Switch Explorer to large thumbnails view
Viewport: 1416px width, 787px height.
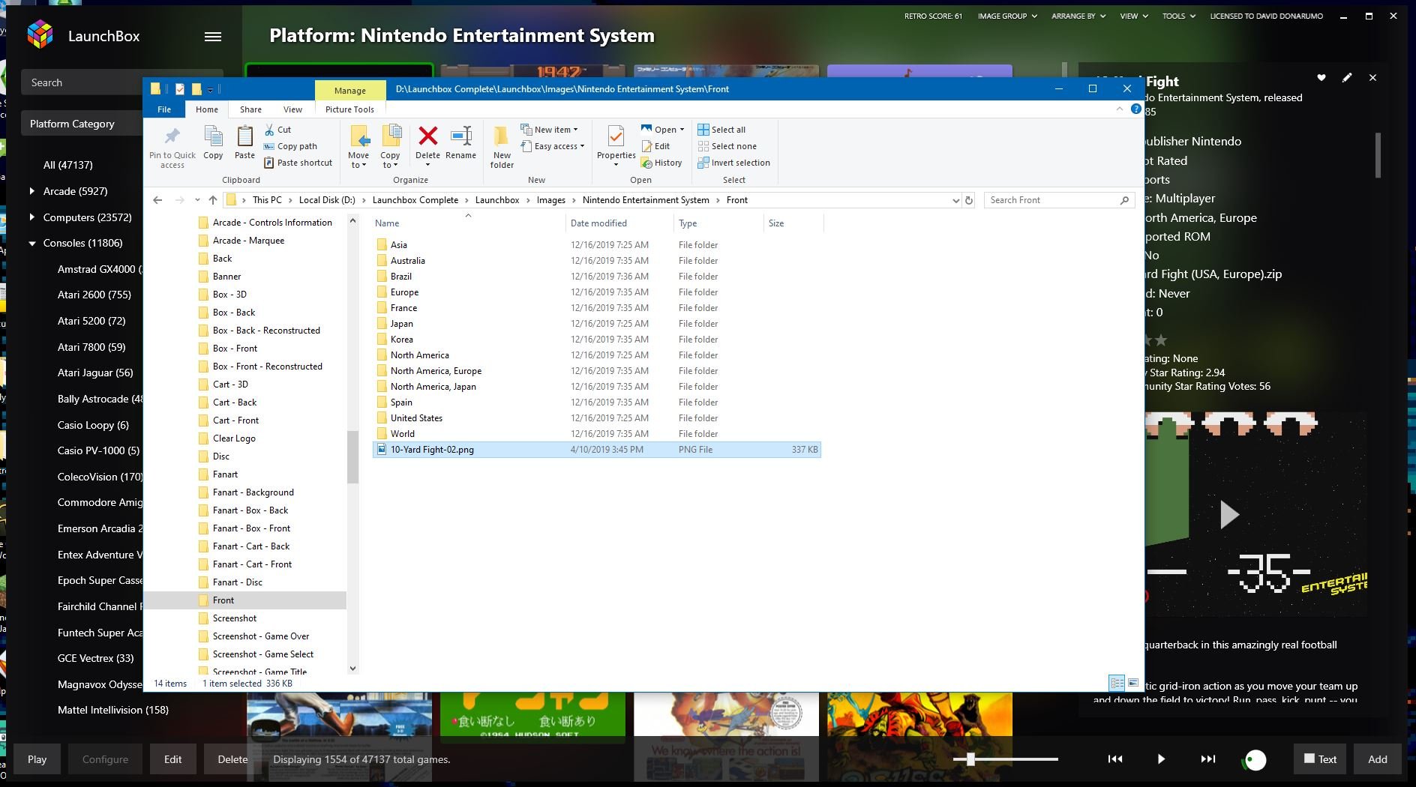[1133, 683]
